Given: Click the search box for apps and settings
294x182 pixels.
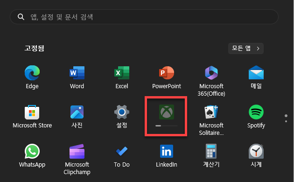Looking at the screenshot, I should coord(144,17).
